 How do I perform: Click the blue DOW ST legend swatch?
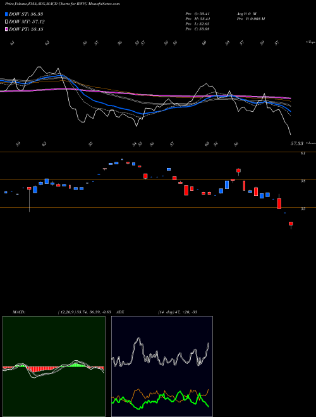[x=6, y=14]
